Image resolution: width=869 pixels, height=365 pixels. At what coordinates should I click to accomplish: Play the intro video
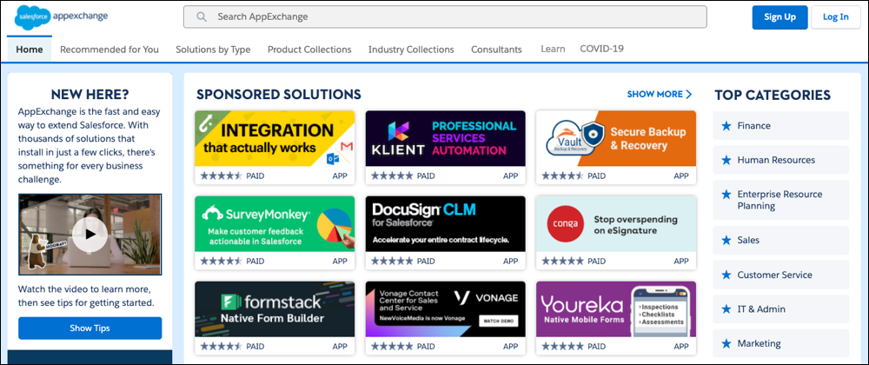click(x=90, y=235)
